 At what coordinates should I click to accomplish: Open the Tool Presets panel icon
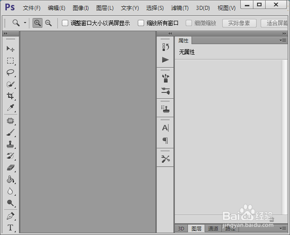[x=165, y=159]
